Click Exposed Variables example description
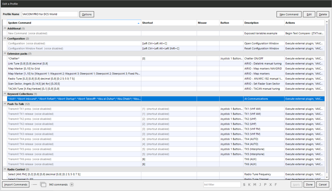This screenshot has height=191, width=332. coord(264,33)
